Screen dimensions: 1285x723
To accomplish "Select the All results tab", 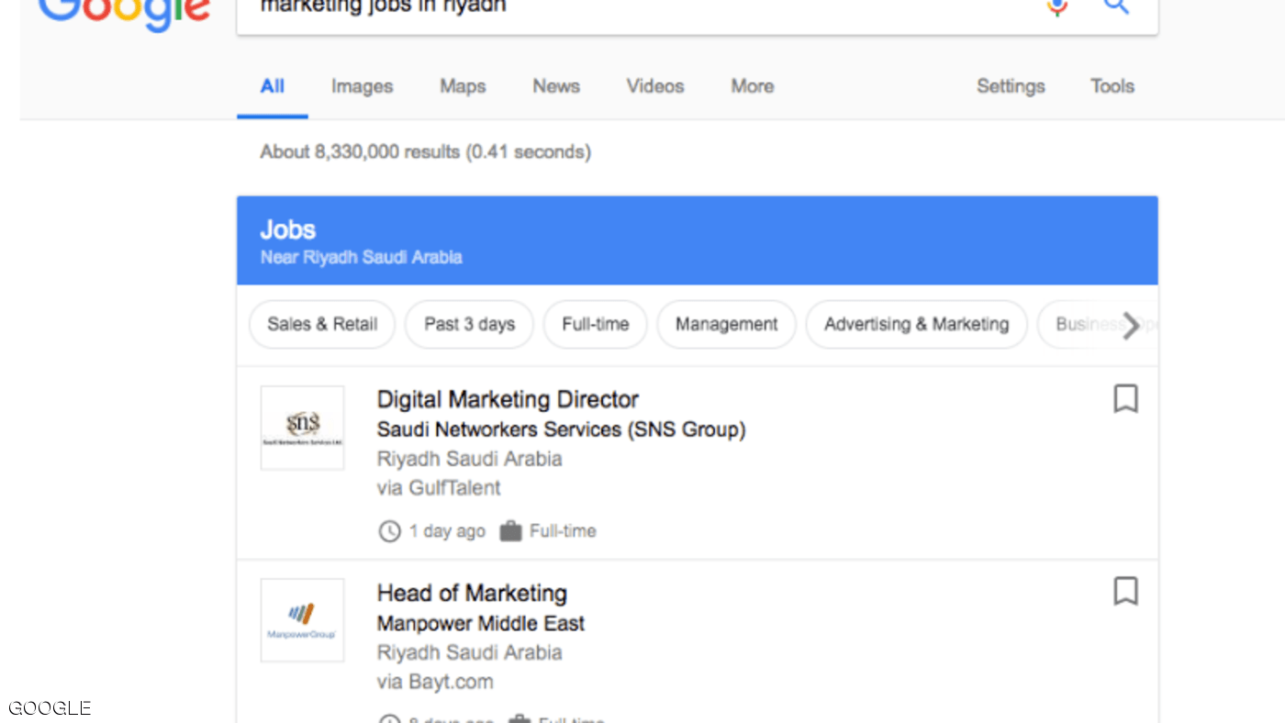I will point(273,86).
